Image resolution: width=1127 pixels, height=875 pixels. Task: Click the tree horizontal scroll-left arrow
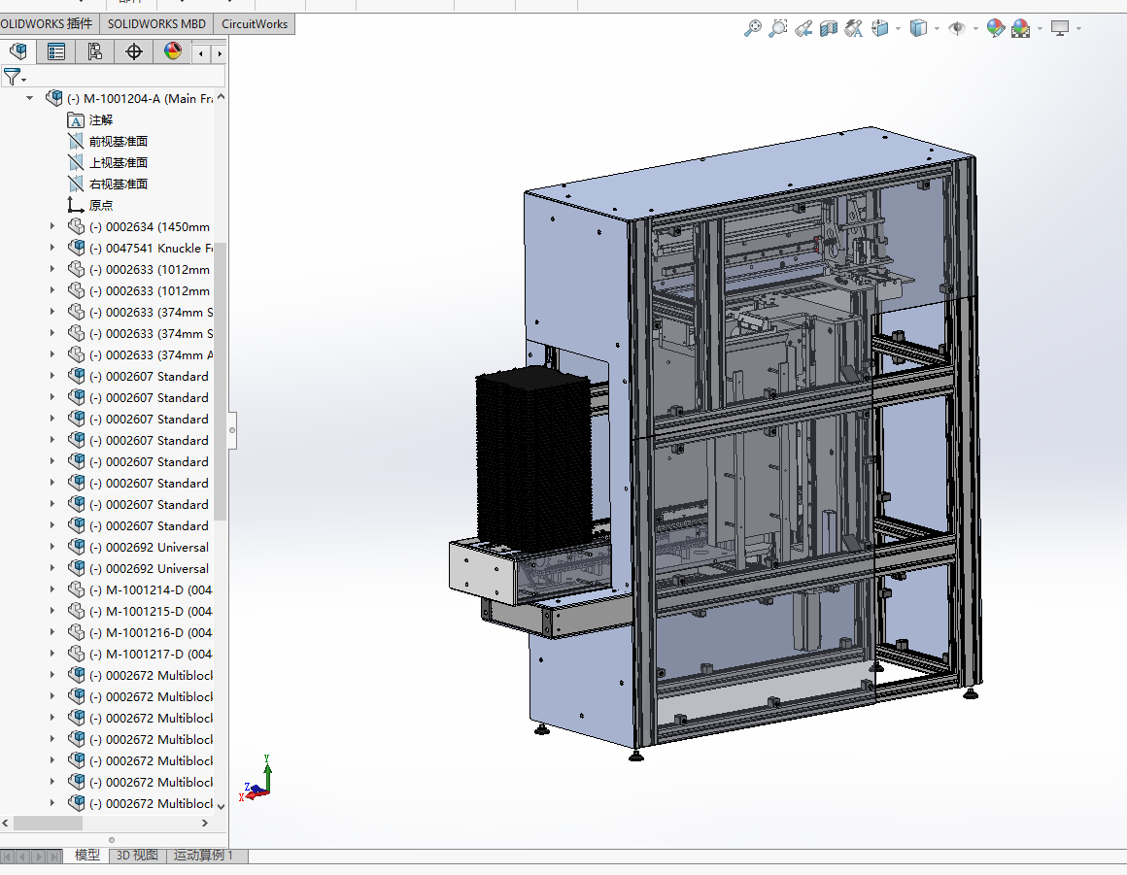pos(6,823)
